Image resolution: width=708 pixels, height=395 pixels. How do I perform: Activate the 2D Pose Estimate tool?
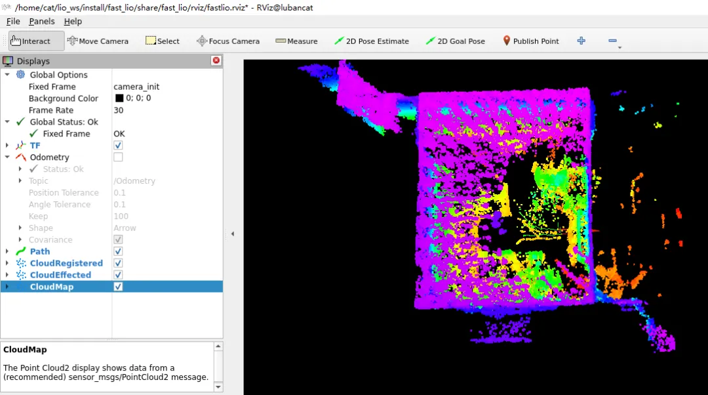coord(371,41)
